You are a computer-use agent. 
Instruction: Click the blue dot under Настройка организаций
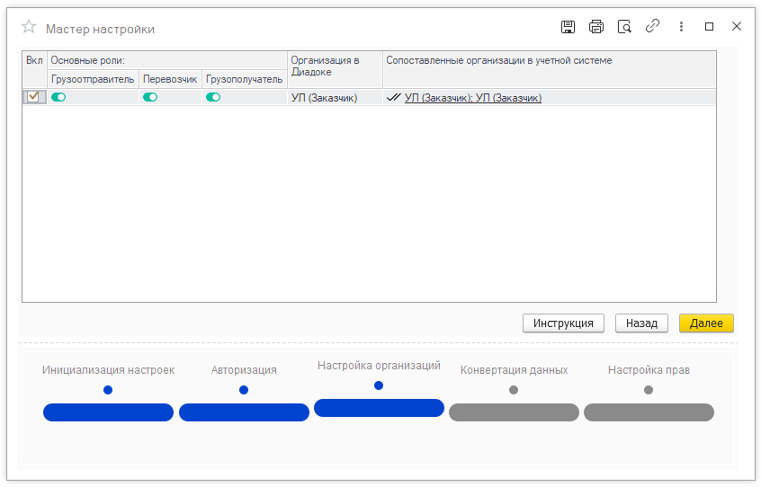coord(379,385)
